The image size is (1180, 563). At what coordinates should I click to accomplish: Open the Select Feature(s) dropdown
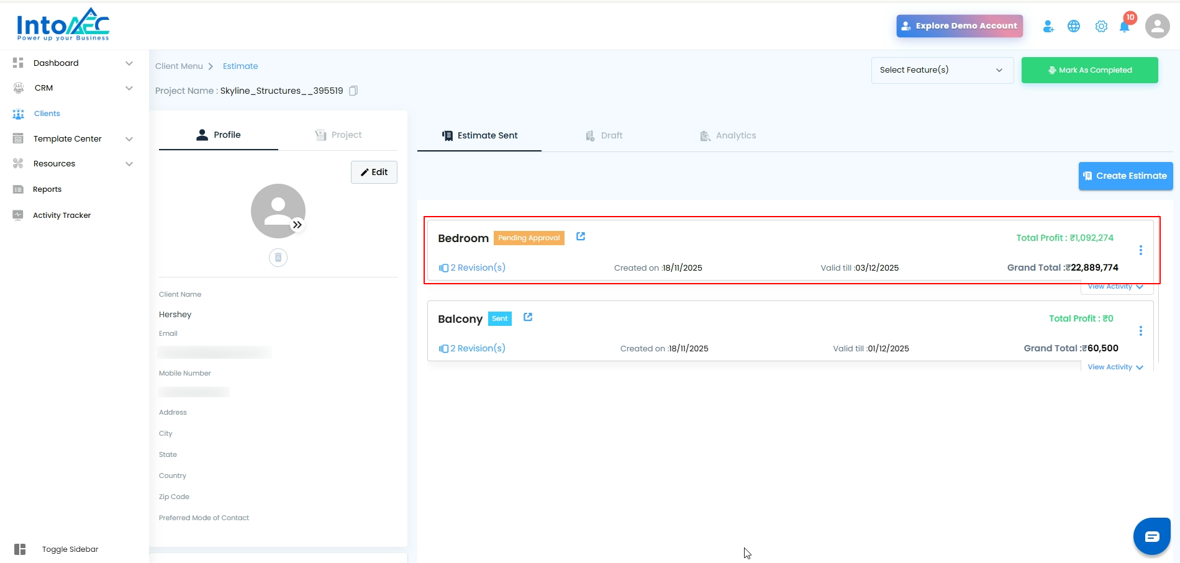tap(942, 70)
